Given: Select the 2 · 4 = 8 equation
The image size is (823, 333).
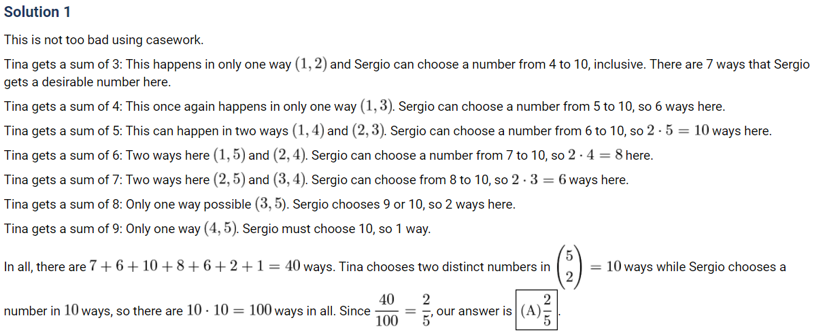Looking at the screenshot, I should 596,155.
